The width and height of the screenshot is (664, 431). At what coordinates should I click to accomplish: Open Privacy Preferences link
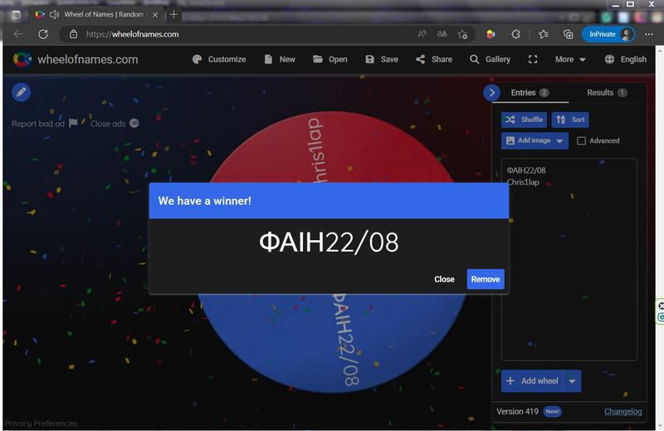[41, 424]
